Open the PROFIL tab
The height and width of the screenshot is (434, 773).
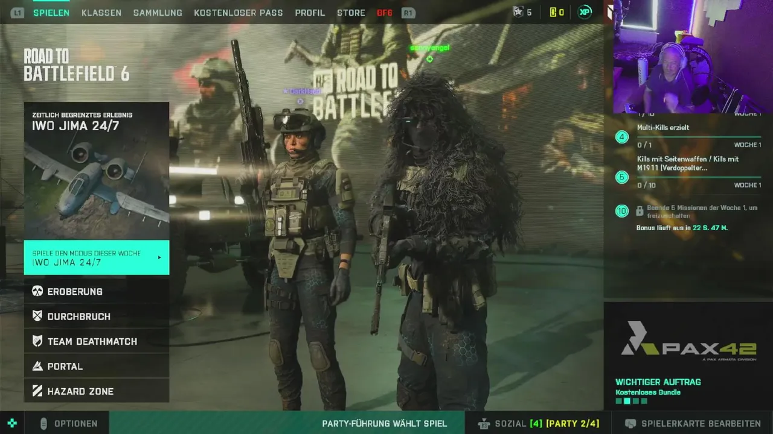(310, 13)
